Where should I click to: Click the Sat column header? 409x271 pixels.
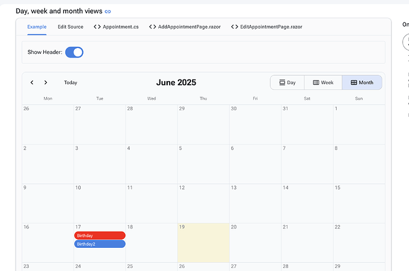tap(307, 98)
